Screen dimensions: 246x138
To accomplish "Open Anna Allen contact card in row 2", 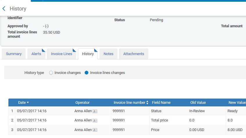I will click(95, 120).
